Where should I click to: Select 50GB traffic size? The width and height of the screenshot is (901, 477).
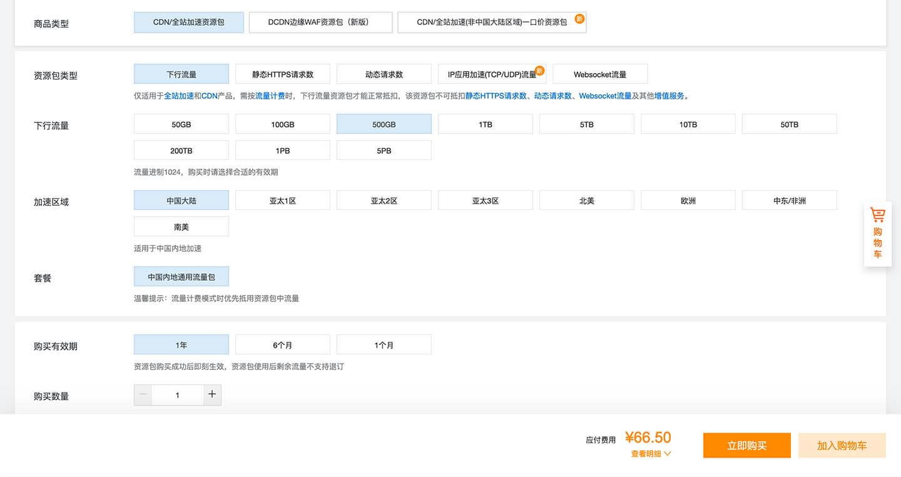(x=181, y=124)
